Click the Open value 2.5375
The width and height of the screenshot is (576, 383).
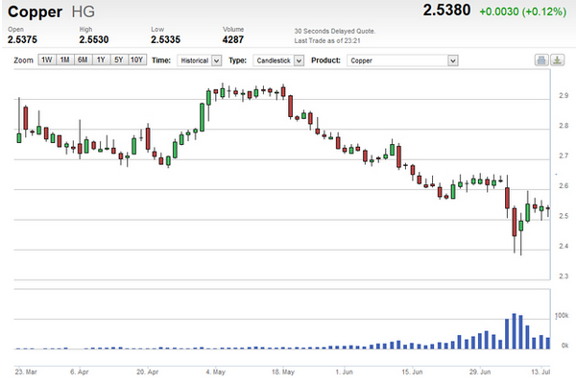tap(22, 39)
